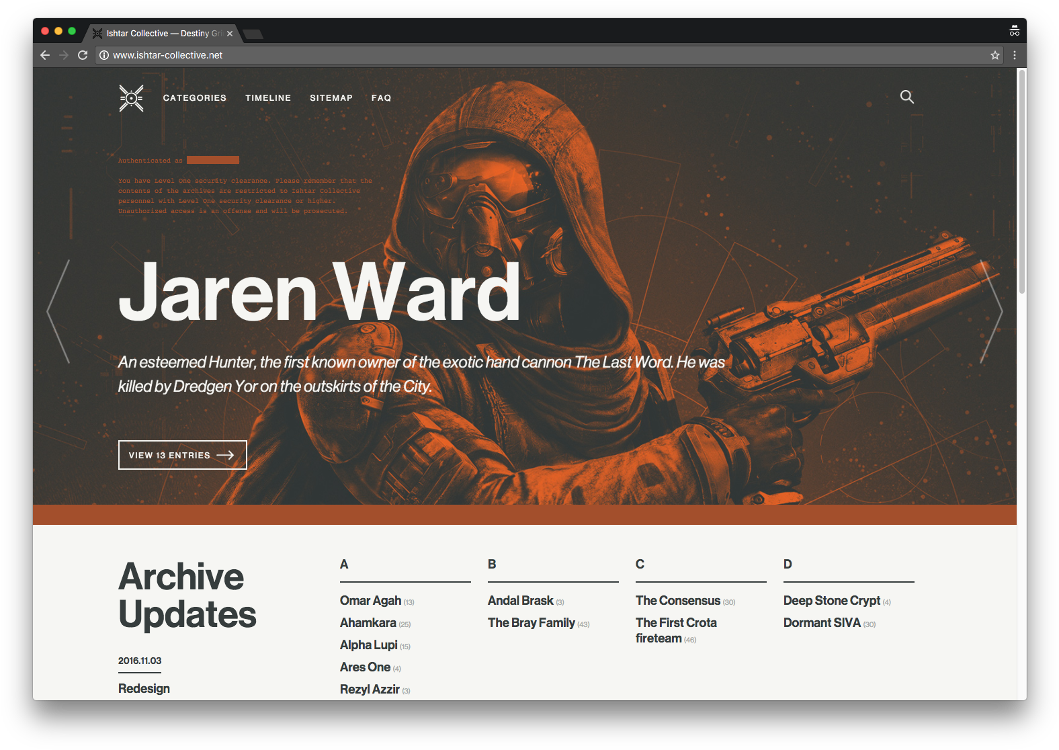This screenshot has width=1059, height=750.
Task: Maximize the window with green button
Action: [72, 31]
